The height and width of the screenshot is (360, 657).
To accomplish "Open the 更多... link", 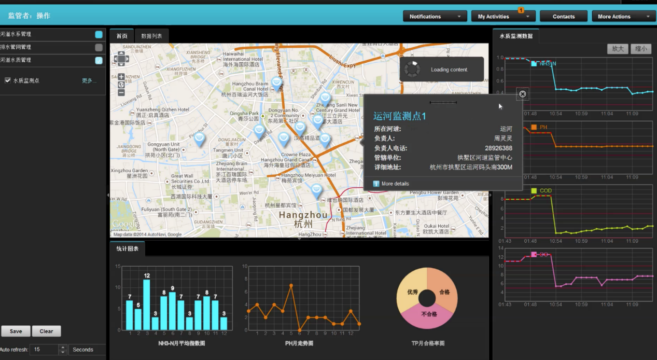I will tap(89, 80).
